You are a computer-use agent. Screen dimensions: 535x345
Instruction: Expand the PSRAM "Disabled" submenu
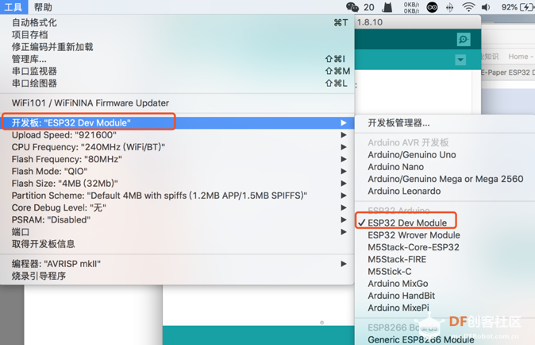[x=177, y=220]
